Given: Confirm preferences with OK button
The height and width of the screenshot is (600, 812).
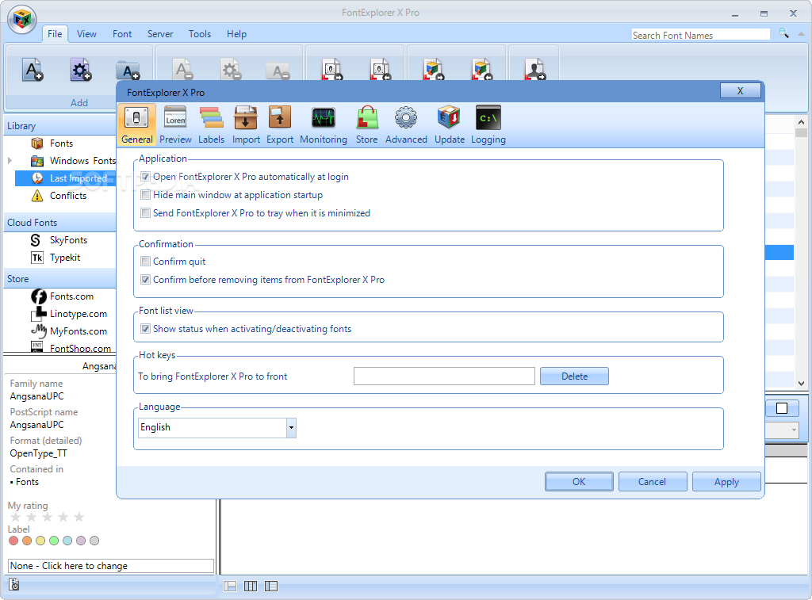Looking at the screenshot, I should [x=579, y=481].
